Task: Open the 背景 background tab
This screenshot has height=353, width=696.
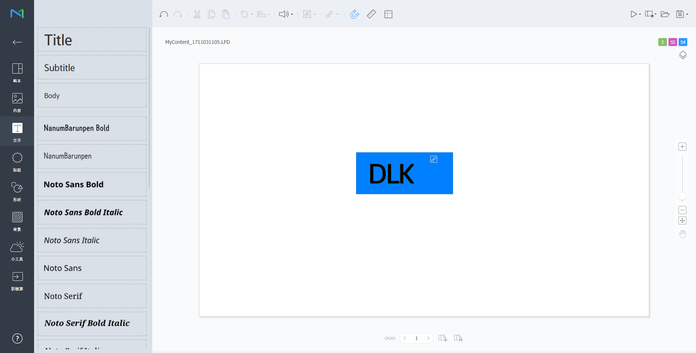Action: coord(17,221)
